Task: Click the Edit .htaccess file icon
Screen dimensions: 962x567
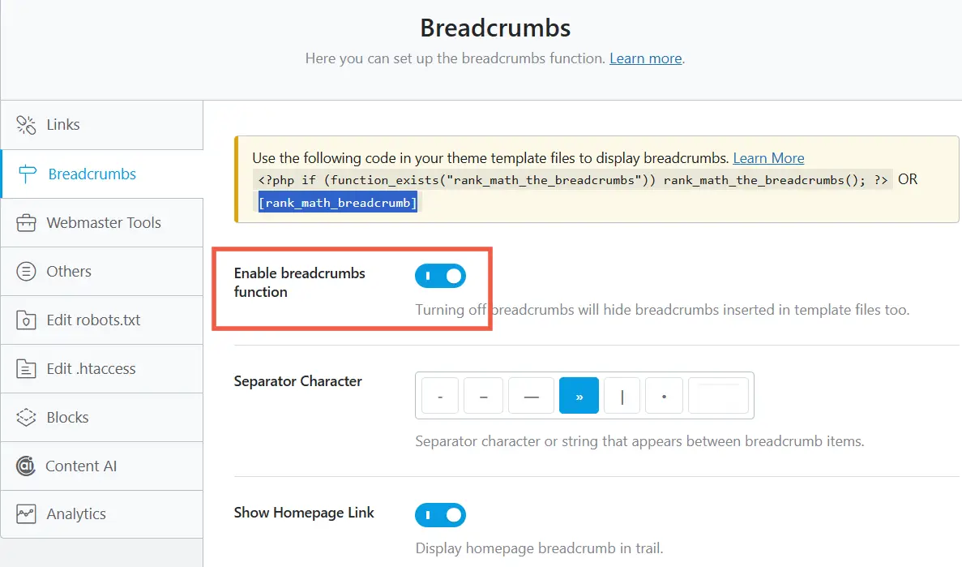Action: click(27, 369)
